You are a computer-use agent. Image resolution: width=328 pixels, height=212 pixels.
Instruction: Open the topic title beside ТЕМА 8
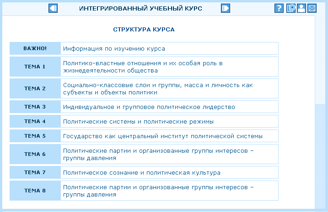pyautogui.click(x=158, y=191)
